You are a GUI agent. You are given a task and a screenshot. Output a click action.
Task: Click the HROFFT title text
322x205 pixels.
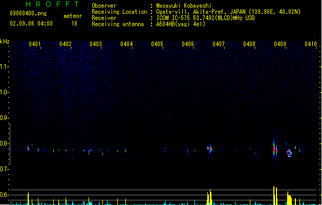pyautogui.click(x=52, y=4)
